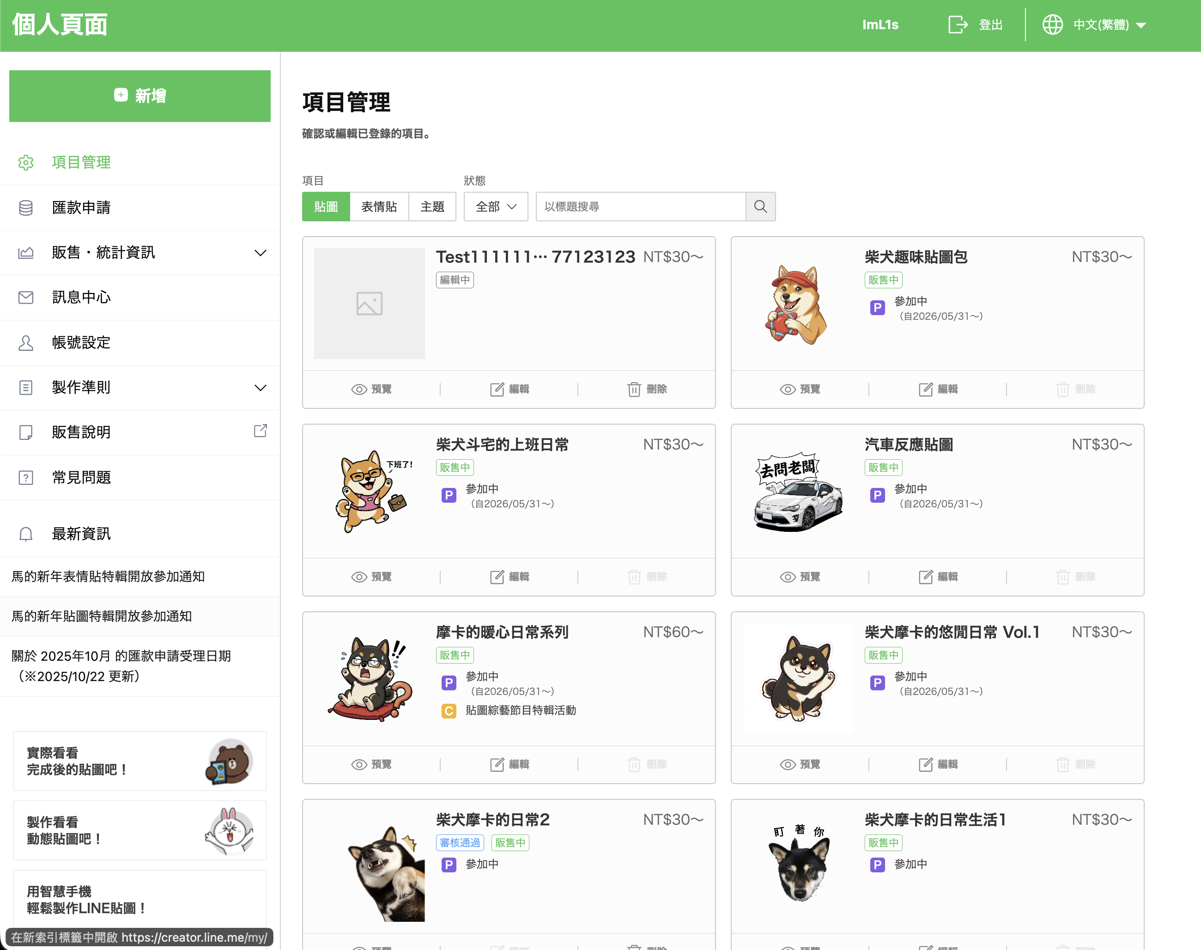Open 帳號設定 via the person icon
The width and height of the screenshot is (1201, 950).
click(x=25, y=343)
